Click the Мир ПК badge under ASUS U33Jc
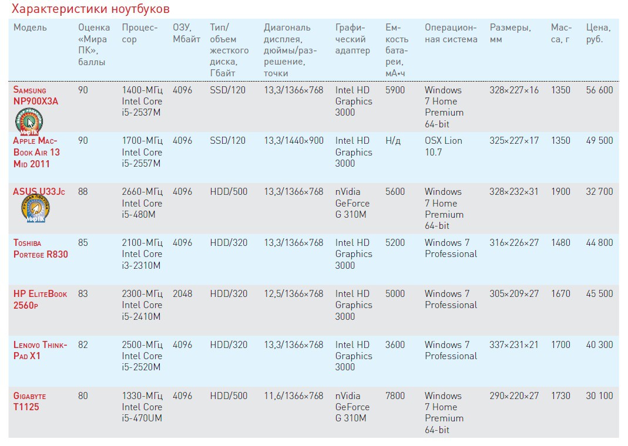 click(35, 209)
